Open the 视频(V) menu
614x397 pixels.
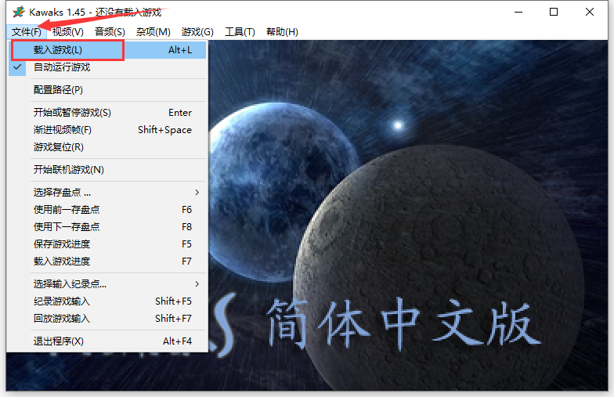coord(67,31)
